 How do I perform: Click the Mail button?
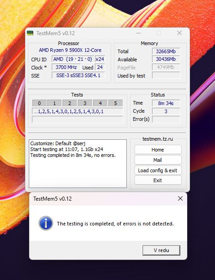pos(158,160)
